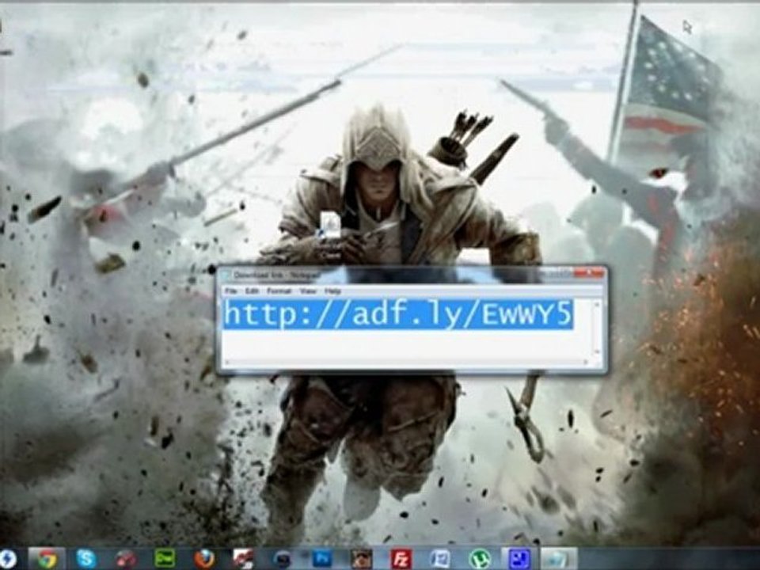760x570 pixels.
Task: Select the Notepad taskbar button
Action: pos(558,559)
